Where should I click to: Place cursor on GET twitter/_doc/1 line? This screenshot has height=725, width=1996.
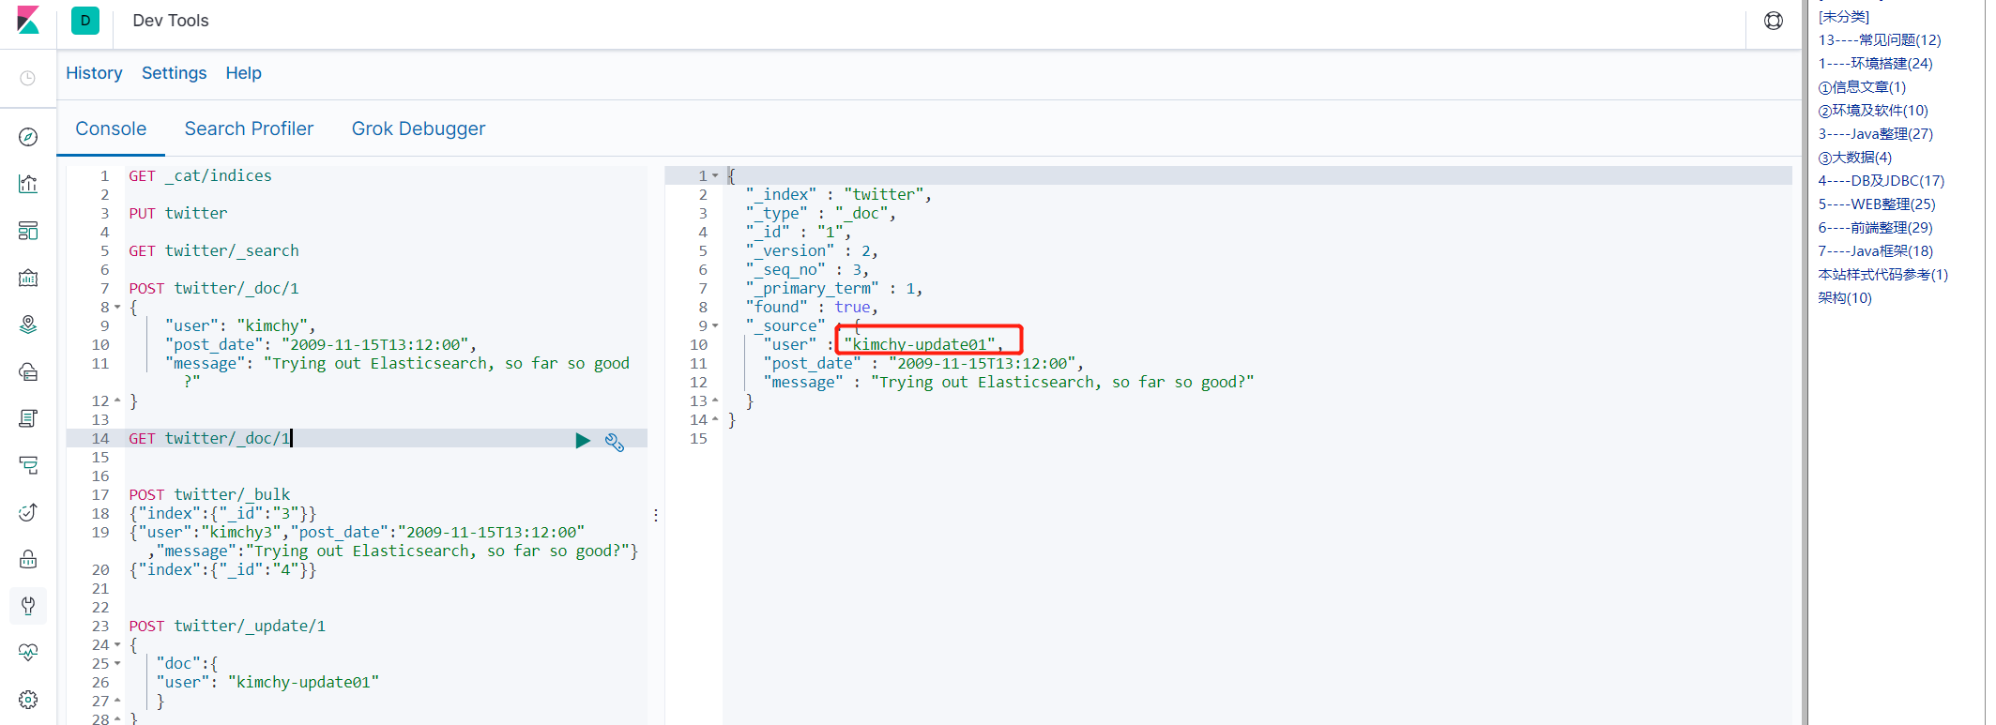[209, 438]
